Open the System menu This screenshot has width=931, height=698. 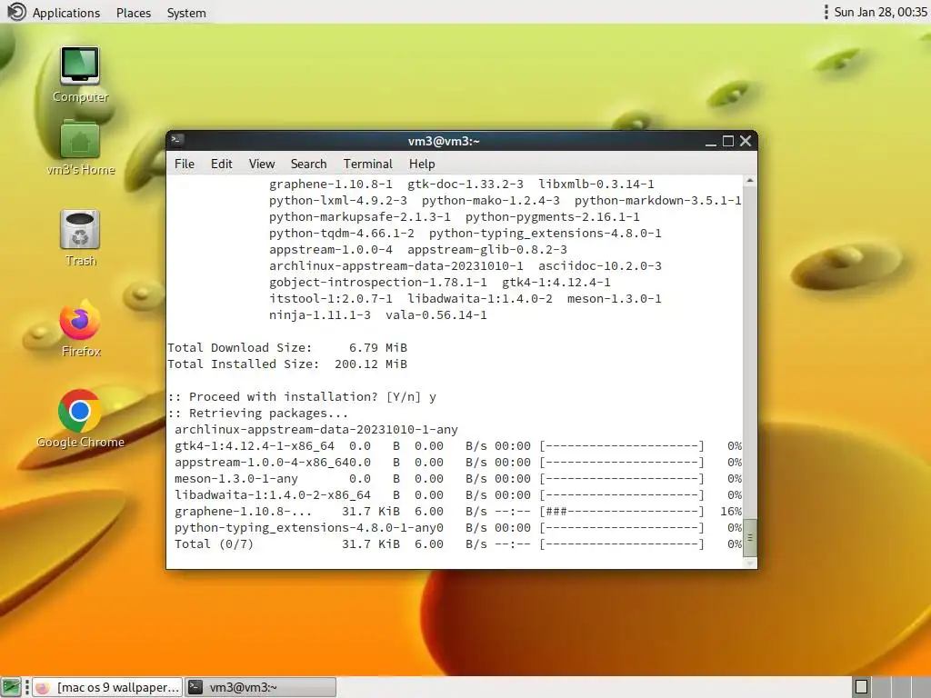(x=186, y=13)
